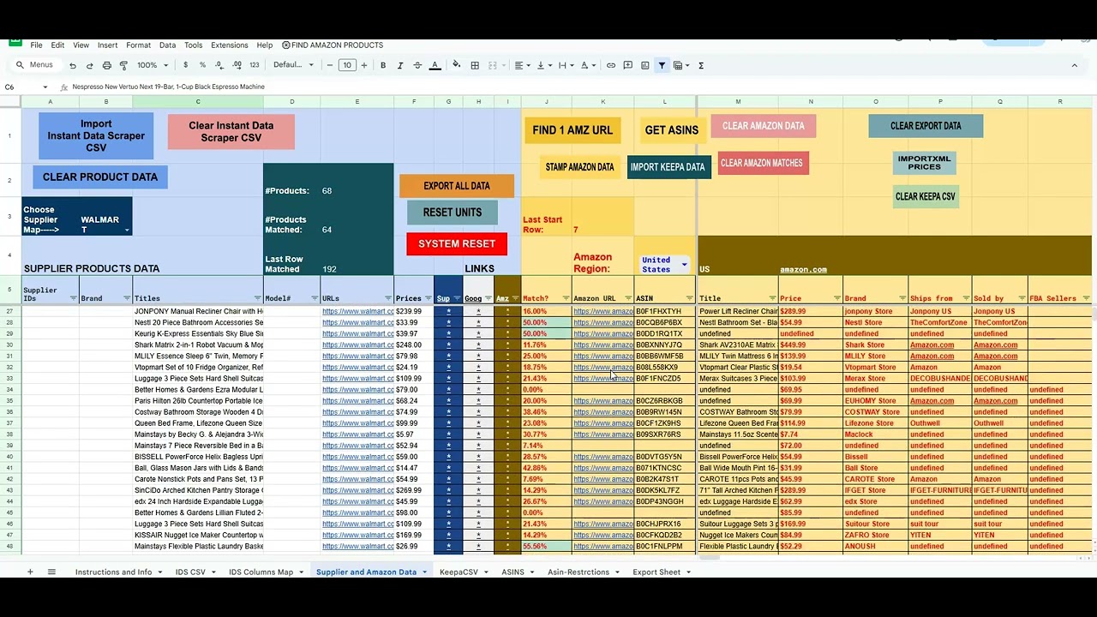Open text rotation options
The height and width of the screenshot is (617, 1097).
pyautogui.click(x=587, y=65)
